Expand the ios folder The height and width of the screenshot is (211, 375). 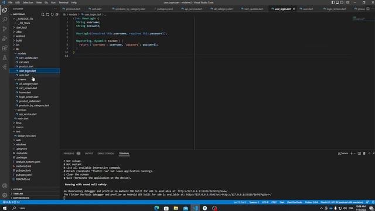[x=35, y=45]
